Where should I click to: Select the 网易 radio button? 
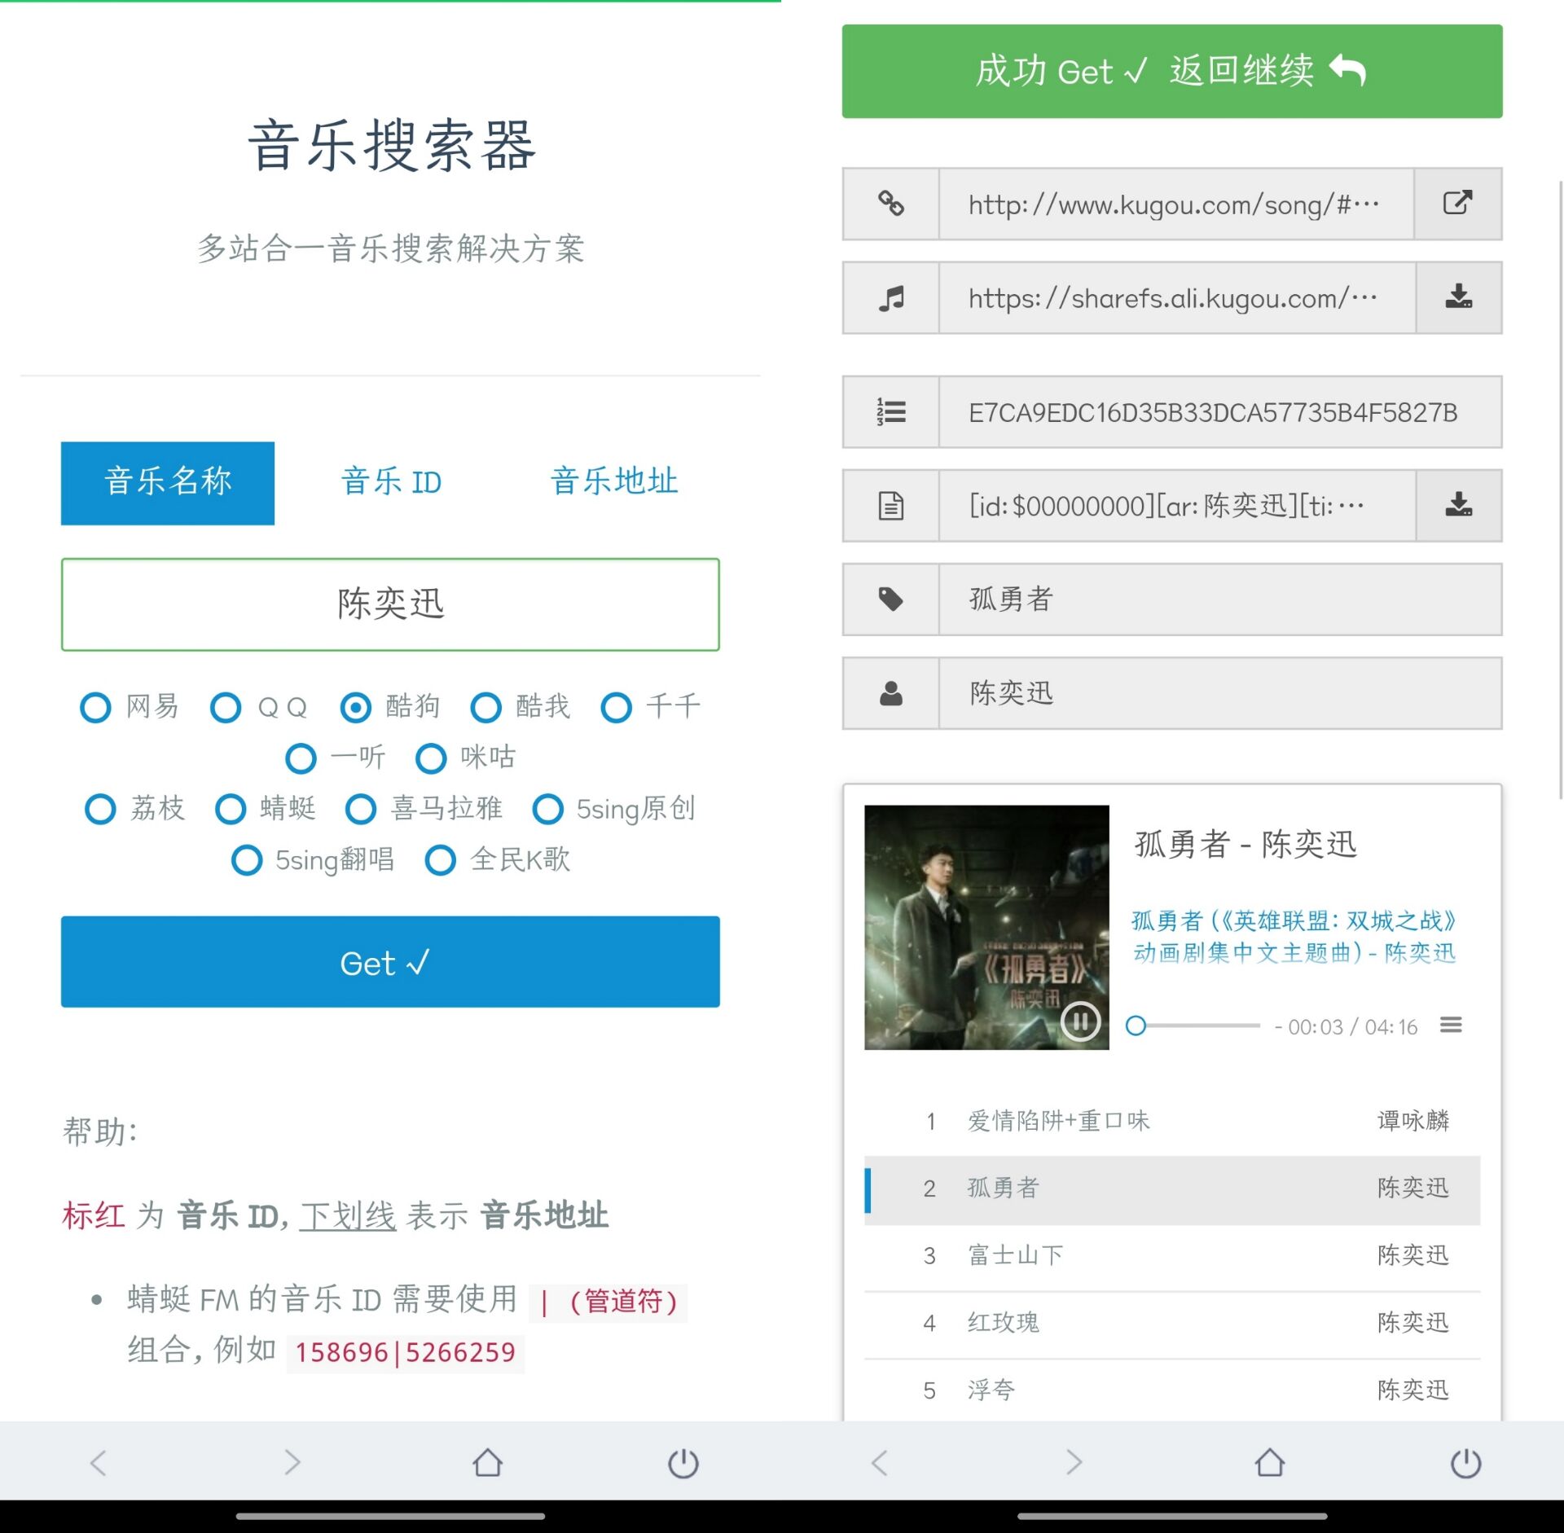pos(95,707)
